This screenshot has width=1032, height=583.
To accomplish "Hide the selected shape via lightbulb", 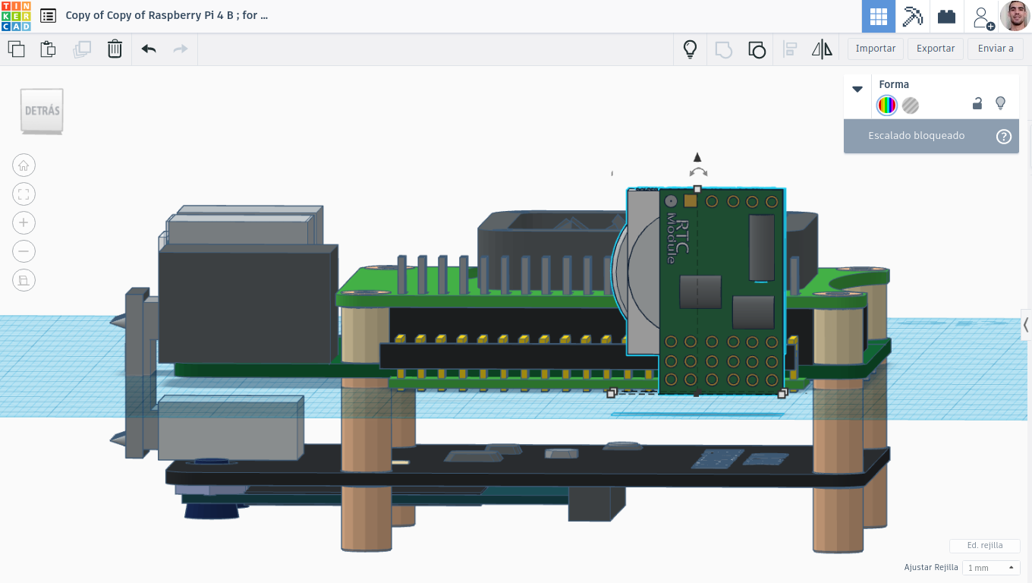I will 1000,103.
